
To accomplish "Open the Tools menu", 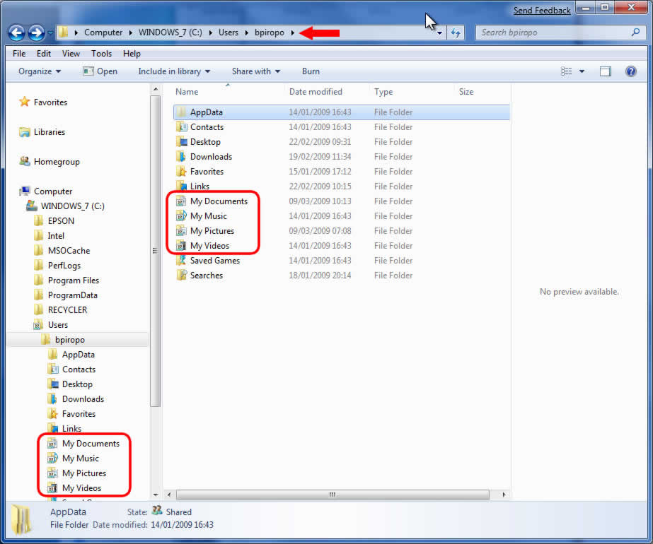I will [102, 54].
